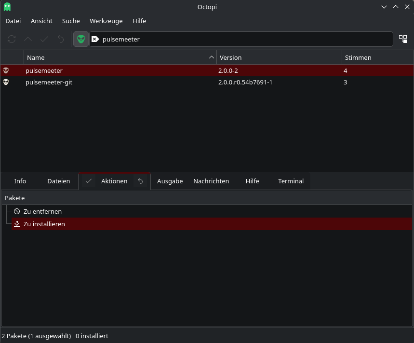The width and height of the screenshot is (414, 343).
Task: Switch to the bottom Hilfe tab
Action: tap(252, 181)
